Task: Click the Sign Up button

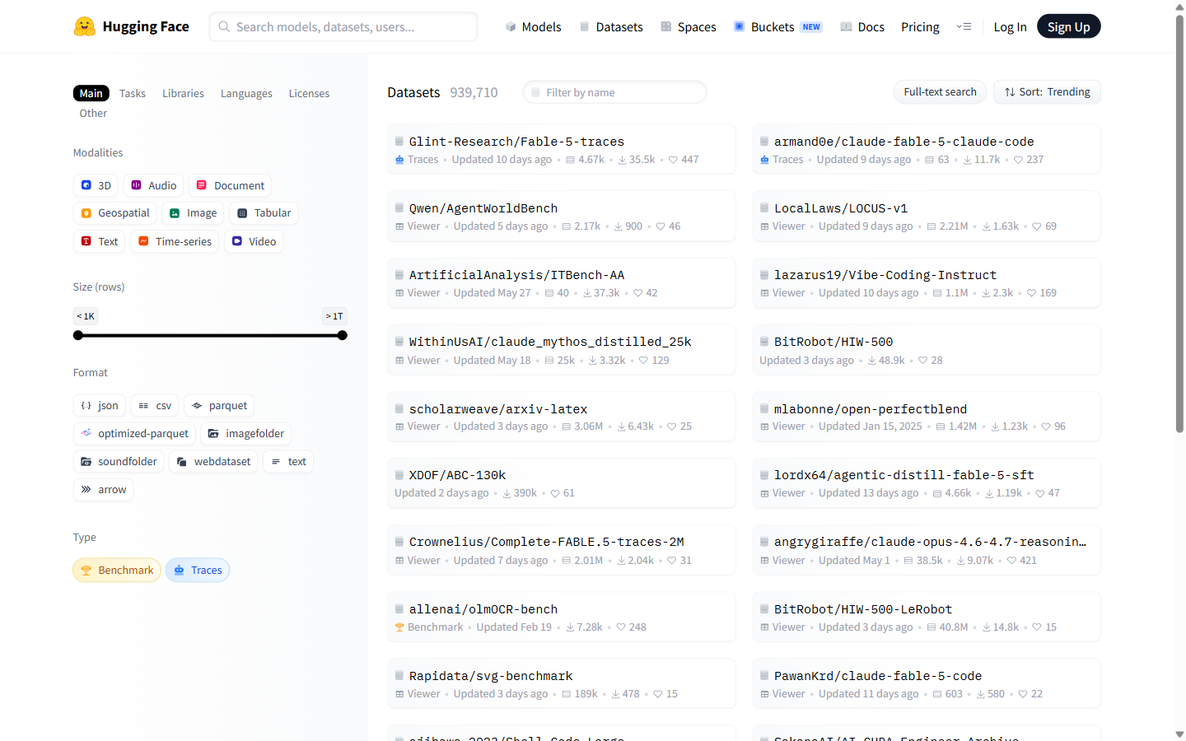Action: pyautogui.click(x=1068, y=26)
